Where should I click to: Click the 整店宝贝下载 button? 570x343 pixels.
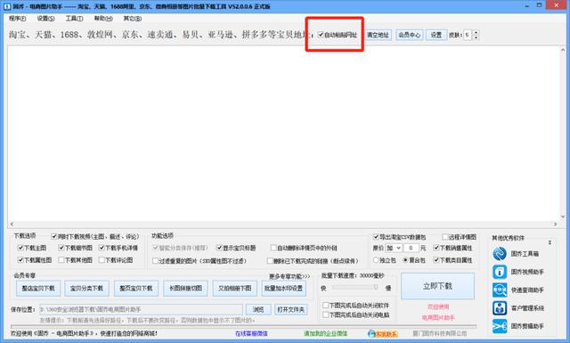tap(38, 288)
